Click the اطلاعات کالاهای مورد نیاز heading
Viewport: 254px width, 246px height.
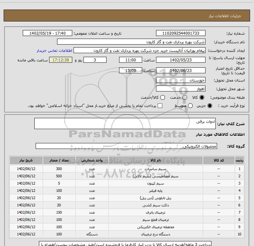click(x=220, y=134)
